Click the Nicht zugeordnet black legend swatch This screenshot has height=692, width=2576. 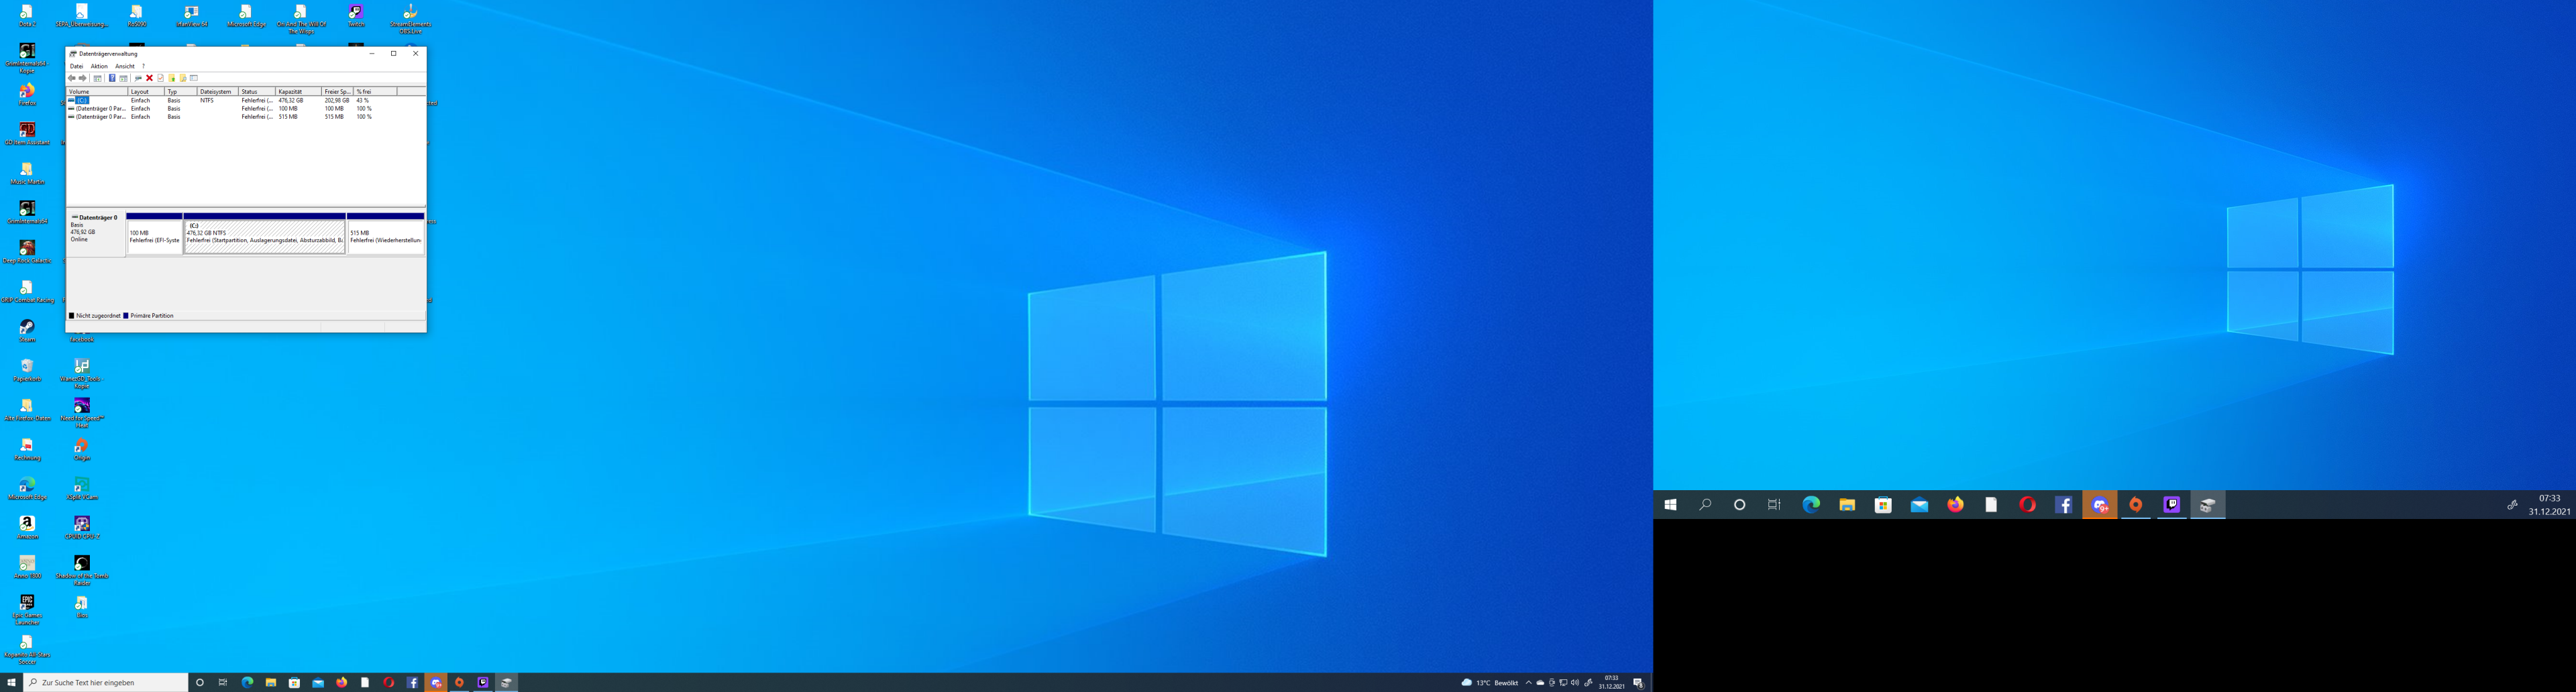(x=72, y=316)
